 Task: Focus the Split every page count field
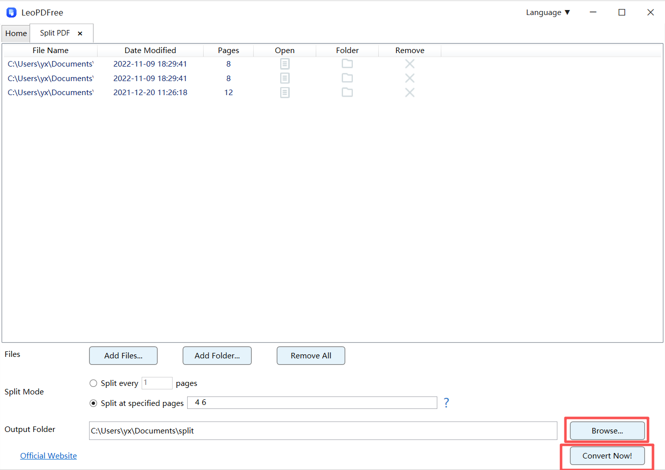(x=157, y=383)
